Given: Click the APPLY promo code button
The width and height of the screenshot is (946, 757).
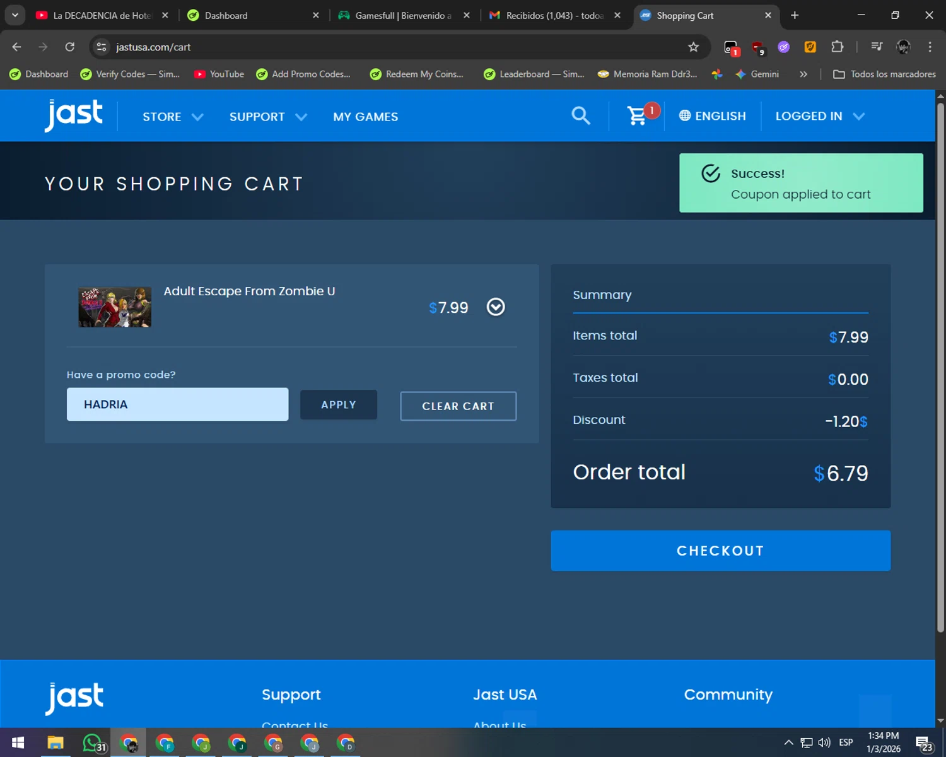Looking at the screenshot, I should (339, 404).
